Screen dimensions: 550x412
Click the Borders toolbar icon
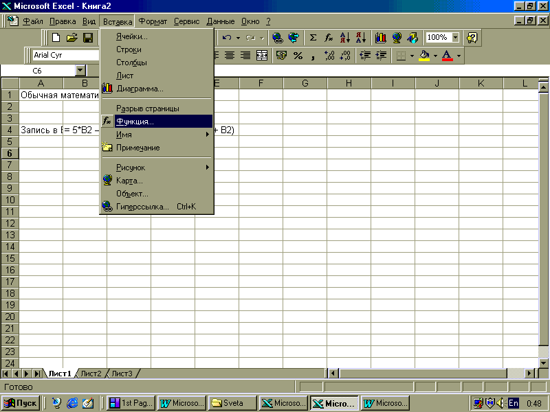(401, 56)
